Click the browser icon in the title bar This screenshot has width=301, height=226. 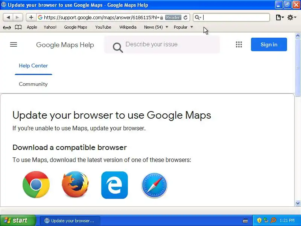point(4,5)
